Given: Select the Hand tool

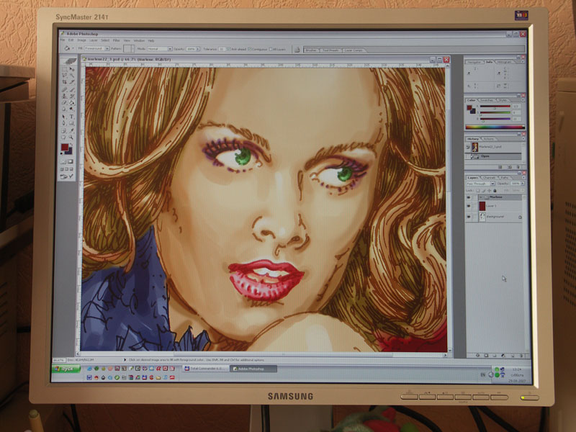Looking at the screenshot, I should (x=65, y=138).
